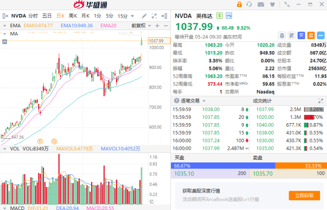Collapse right panel with arrow bracket icon
The image size is (327, 210).
[164, 16]
